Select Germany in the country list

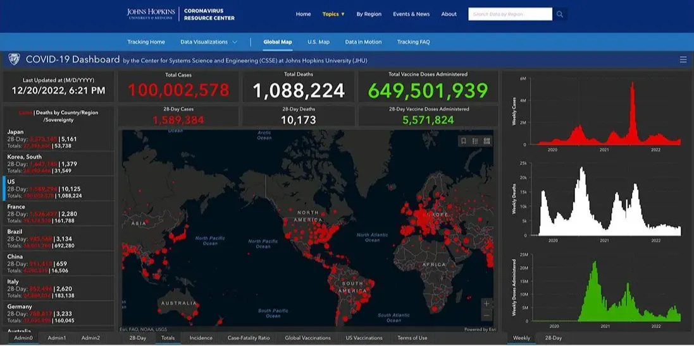tap(58, 313)
